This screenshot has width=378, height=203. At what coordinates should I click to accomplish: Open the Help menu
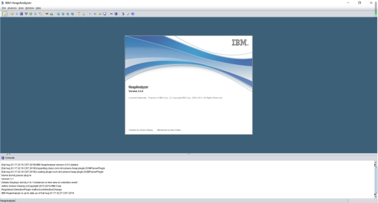click(38, 8)
